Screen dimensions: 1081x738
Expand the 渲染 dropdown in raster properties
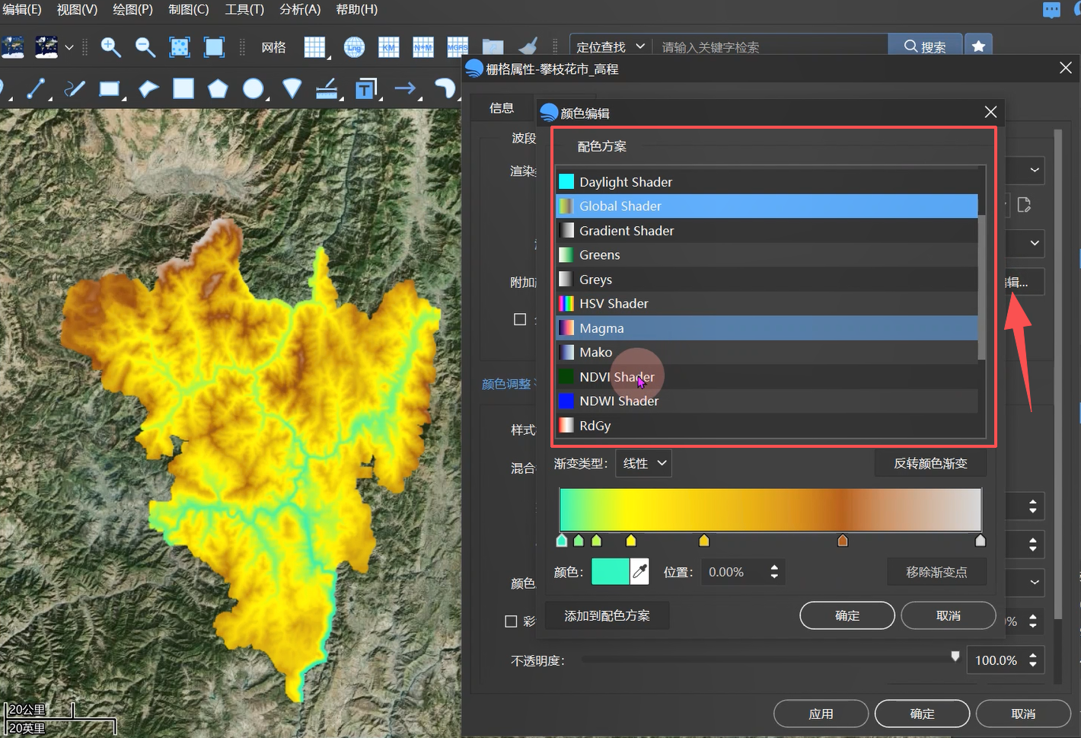tap(1035, 170)
